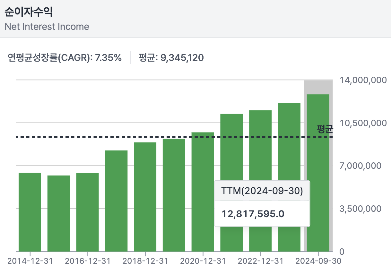The image size is (391, 274).
Task: Click the 평균 label on dashed line
Action: click(325, 129)
